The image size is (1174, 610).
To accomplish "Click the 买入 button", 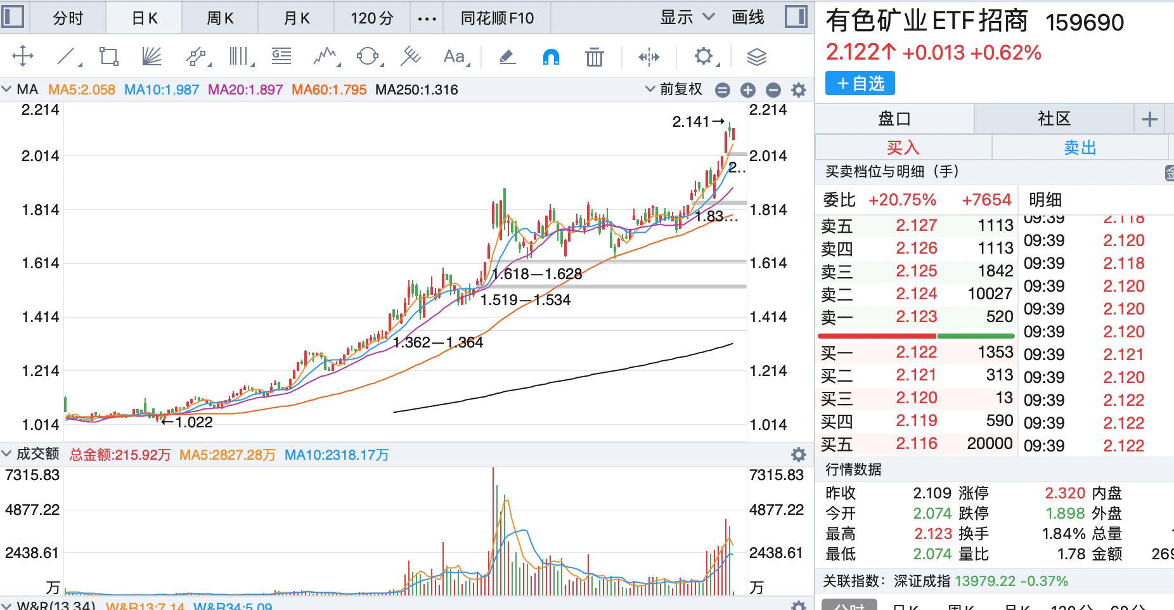I will tap(903, 148).
